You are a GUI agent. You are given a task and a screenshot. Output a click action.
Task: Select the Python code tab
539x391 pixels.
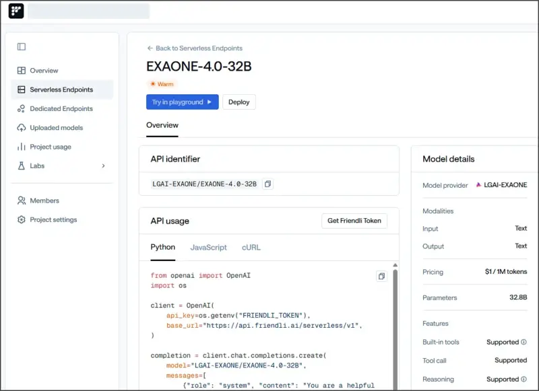coord(163,247)
